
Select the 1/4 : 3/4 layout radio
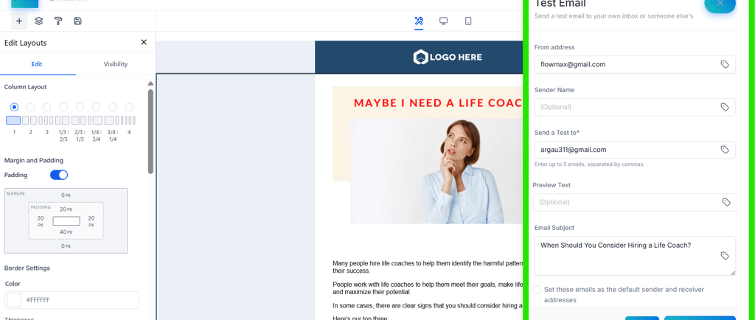(97, 107)
